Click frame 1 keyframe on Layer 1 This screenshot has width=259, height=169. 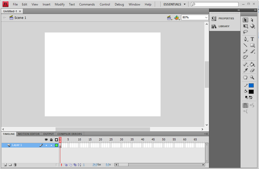60,145
